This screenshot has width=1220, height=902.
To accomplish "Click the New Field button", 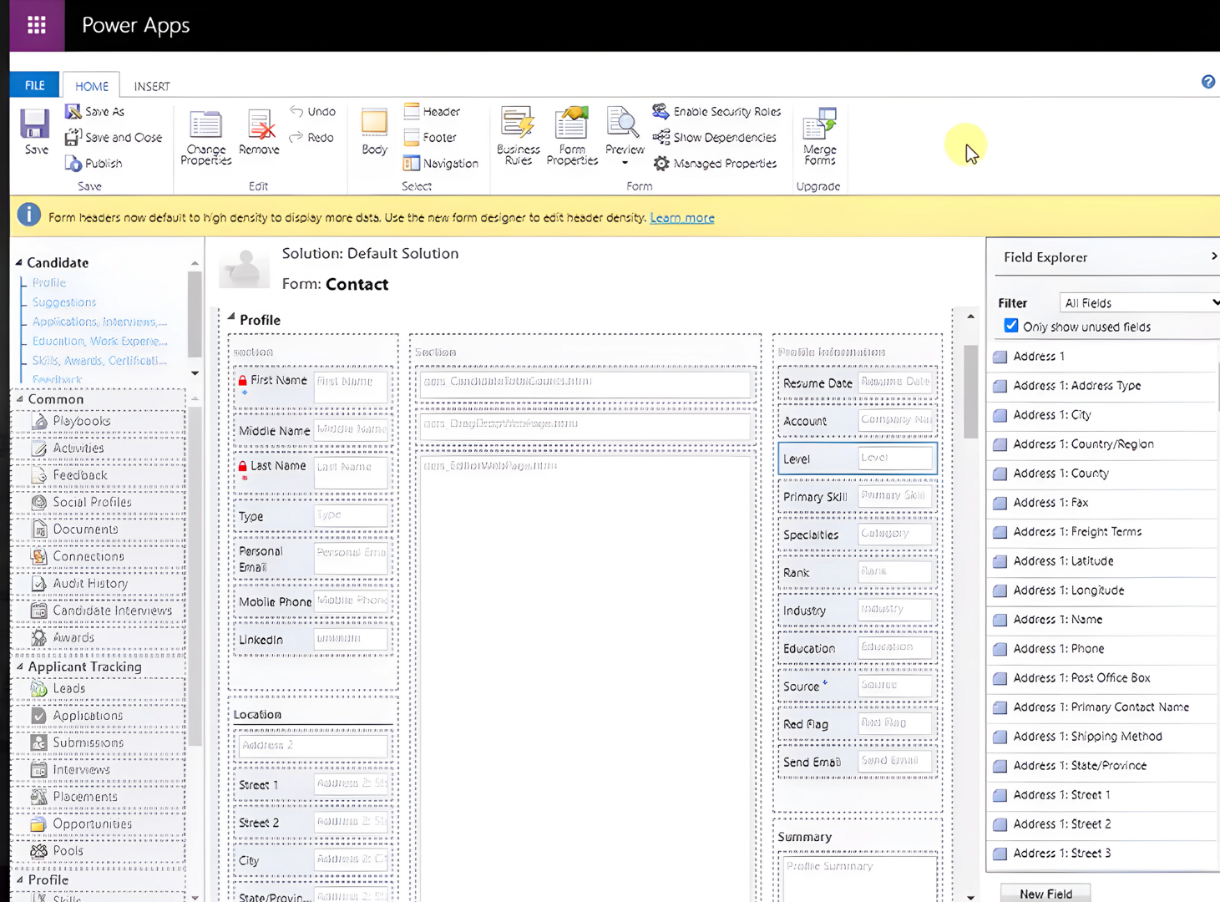I will [x=1045, y=893].
